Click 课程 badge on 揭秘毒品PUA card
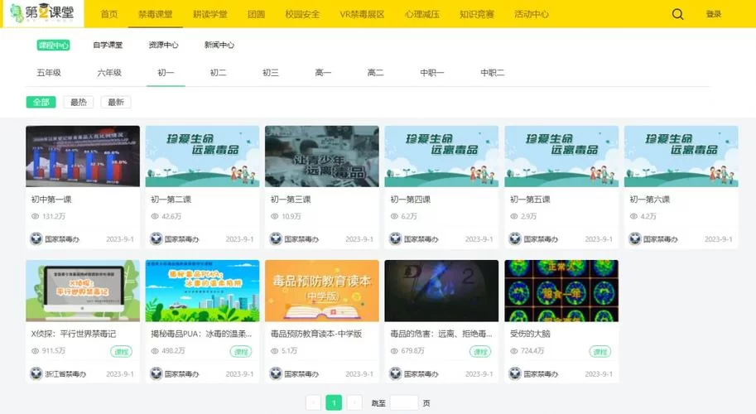 click(x=241, y=352)
